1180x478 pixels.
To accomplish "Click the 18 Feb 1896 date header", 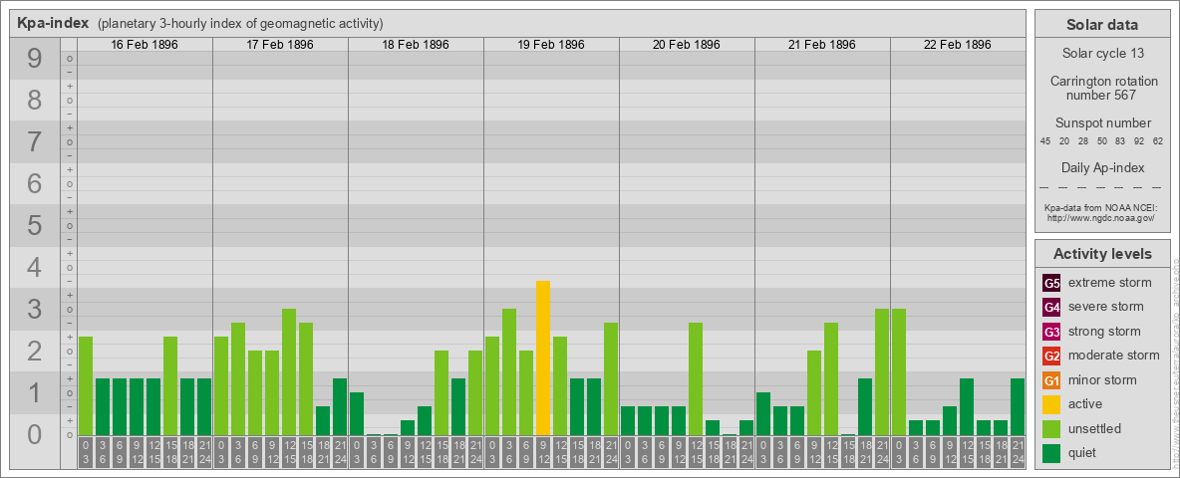I will coord(416,45).
